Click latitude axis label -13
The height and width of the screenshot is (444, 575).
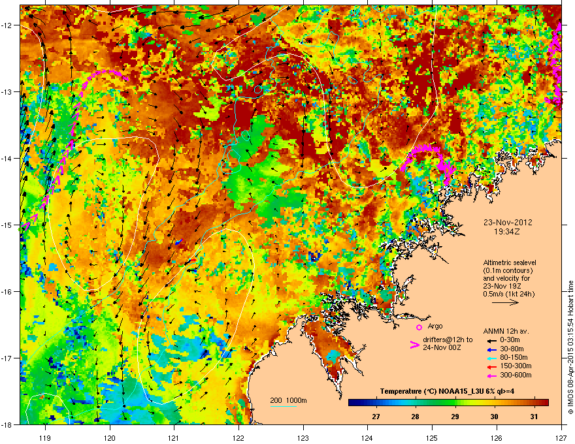click(x=7, y=91)
